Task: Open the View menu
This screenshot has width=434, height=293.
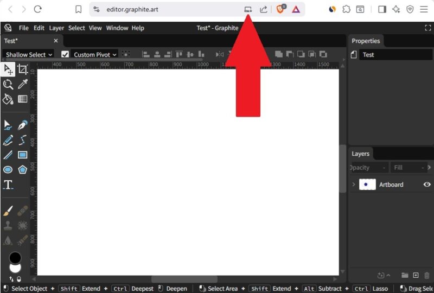Action: click(95, 28)
